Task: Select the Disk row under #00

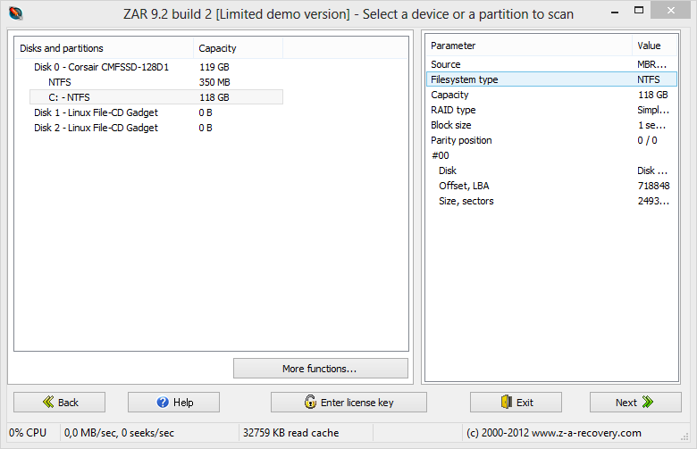Action: pos(551,170)
